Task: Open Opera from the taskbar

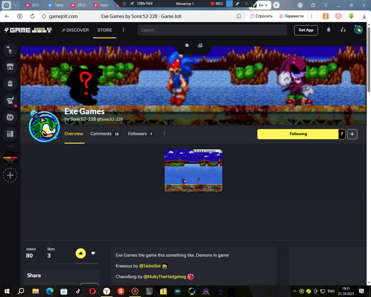Action: (x=92, y=291)
